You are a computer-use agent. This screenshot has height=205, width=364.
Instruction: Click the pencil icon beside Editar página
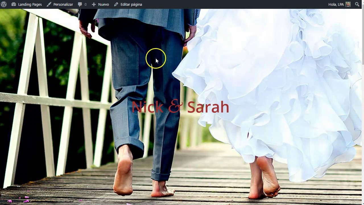tap(116, 4)
